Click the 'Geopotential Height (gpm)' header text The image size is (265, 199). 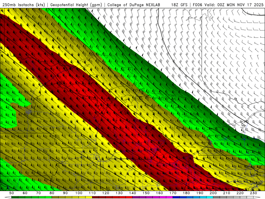76,5
